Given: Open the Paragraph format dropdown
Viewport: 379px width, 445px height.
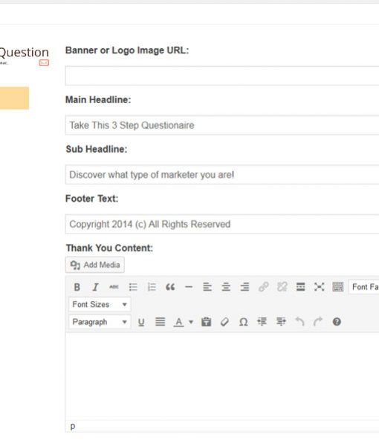Looking at the screenshot, I should tap(100, 322).
